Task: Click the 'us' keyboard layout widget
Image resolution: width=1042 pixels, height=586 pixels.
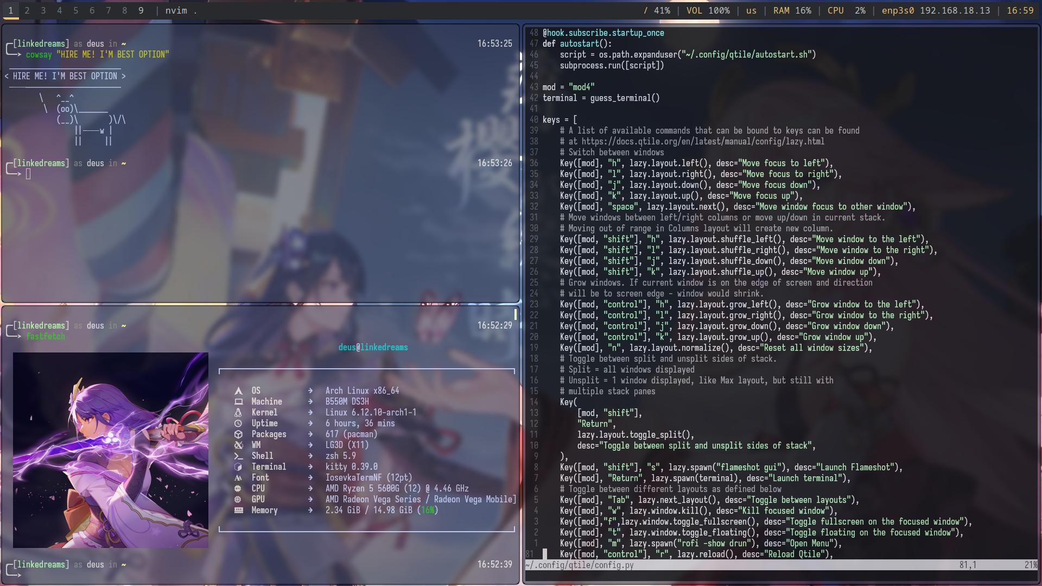Action: click(x=751, y=10)
